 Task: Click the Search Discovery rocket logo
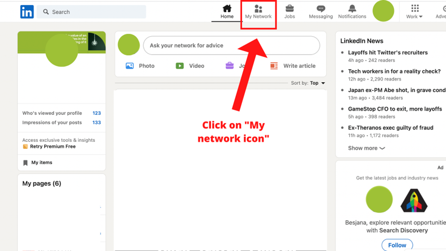tap(414, 200)
